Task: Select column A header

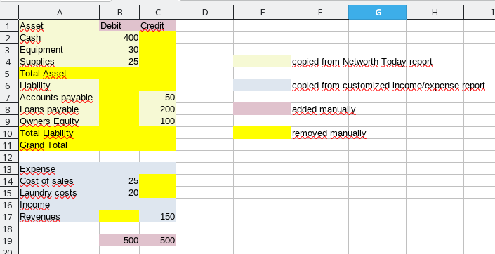Action: click(59, 13)
